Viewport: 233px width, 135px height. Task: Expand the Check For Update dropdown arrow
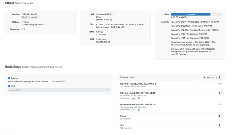click(38, 17)
